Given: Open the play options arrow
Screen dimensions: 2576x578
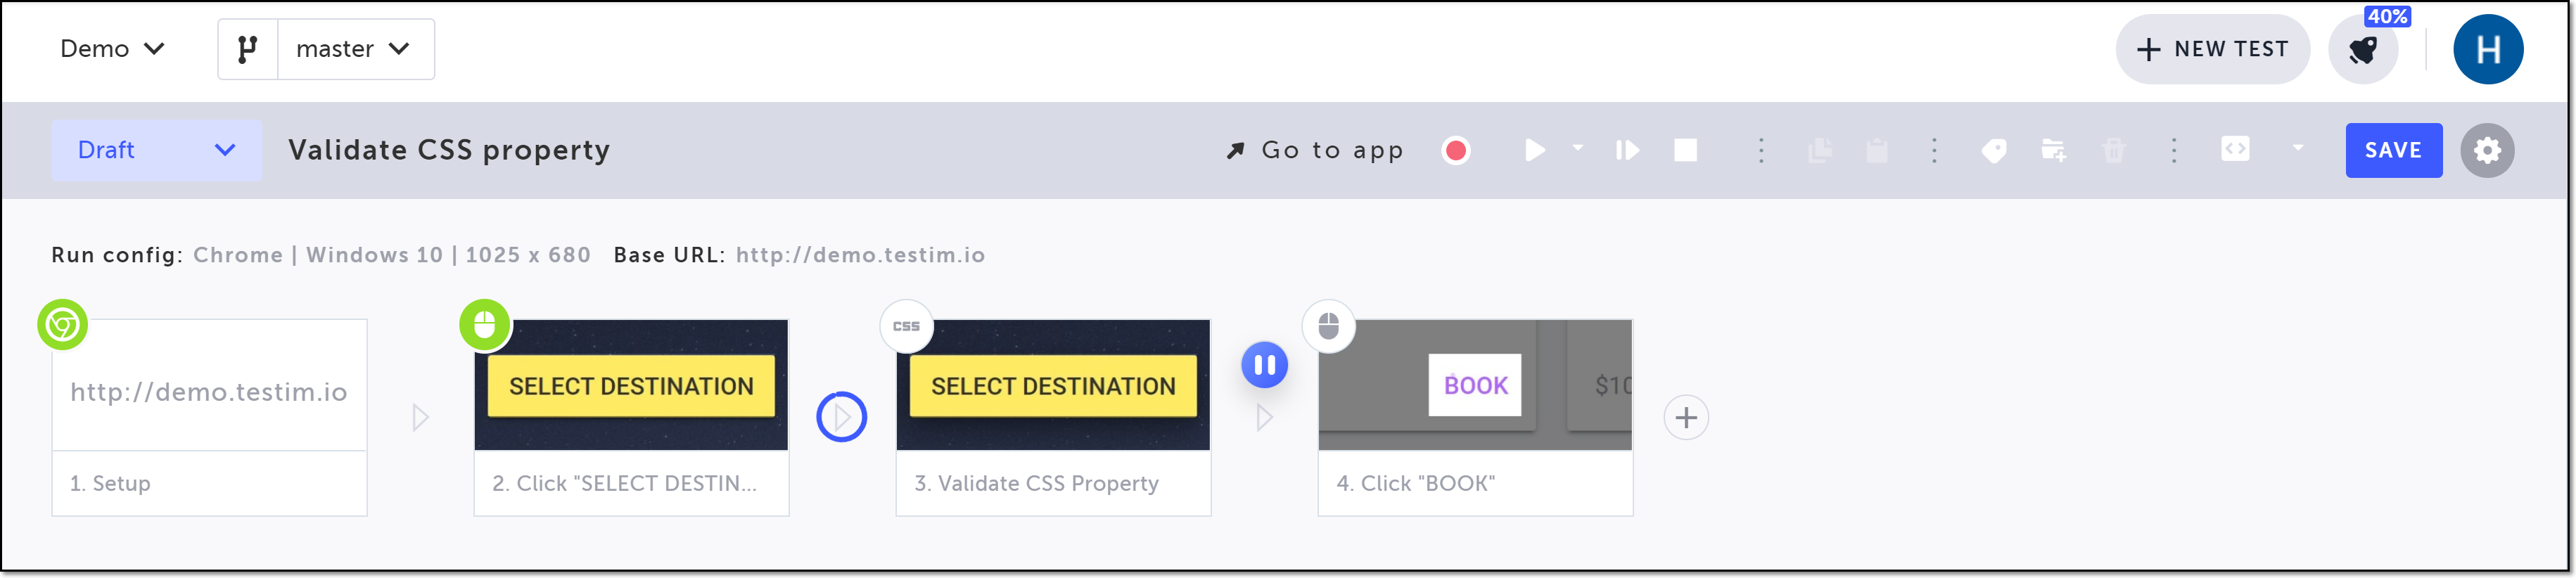Looking at the screenshot, I should tap(1578, 148).
